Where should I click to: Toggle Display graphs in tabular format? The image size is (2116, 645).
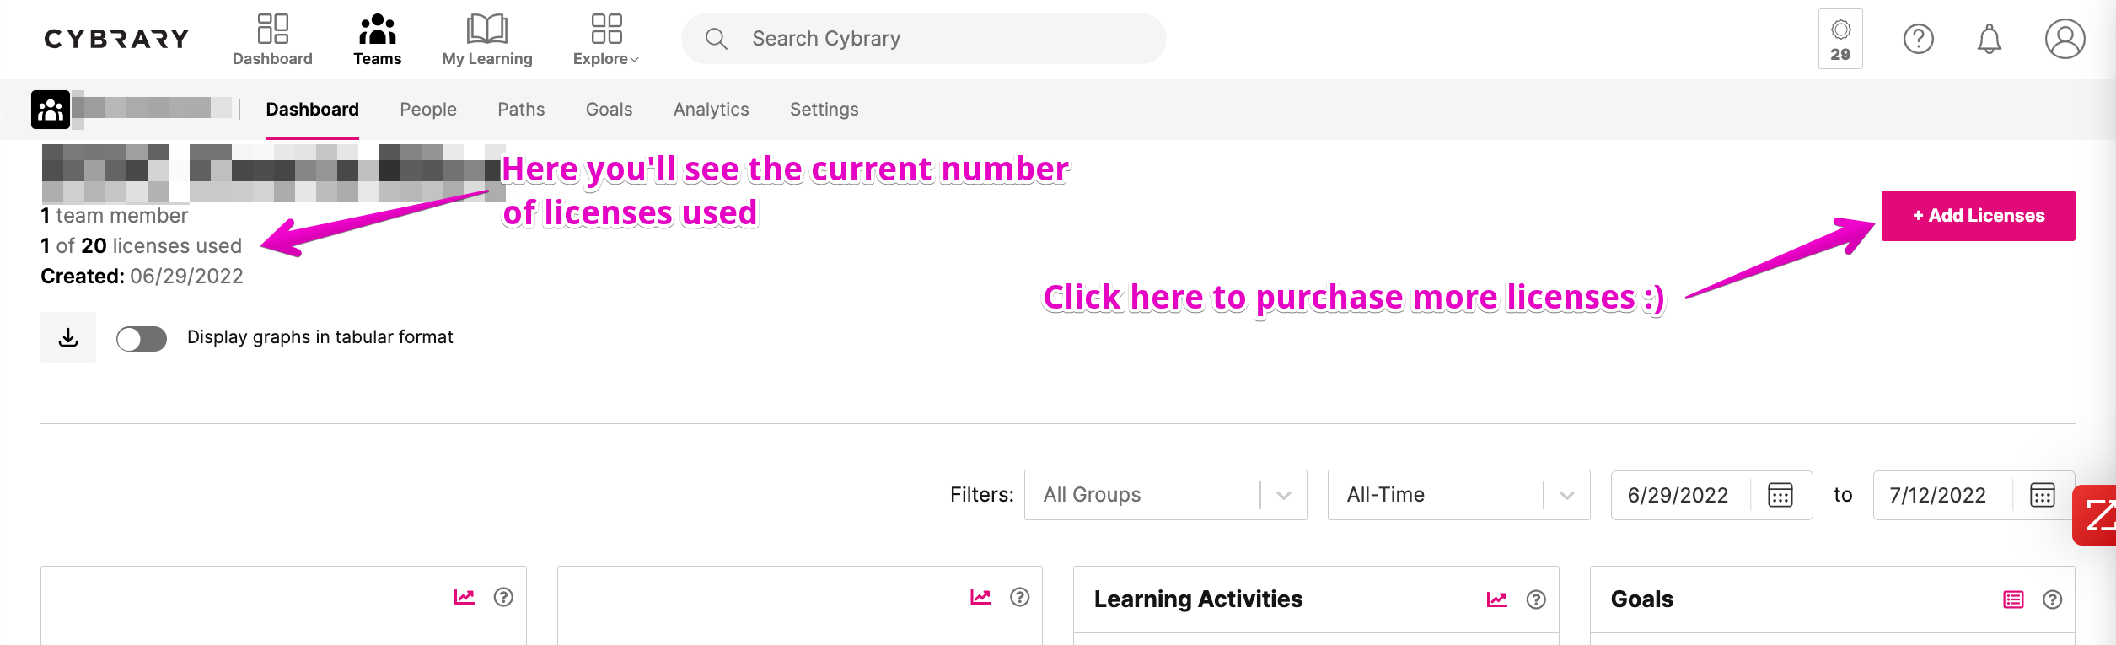(x=142, y=339)
